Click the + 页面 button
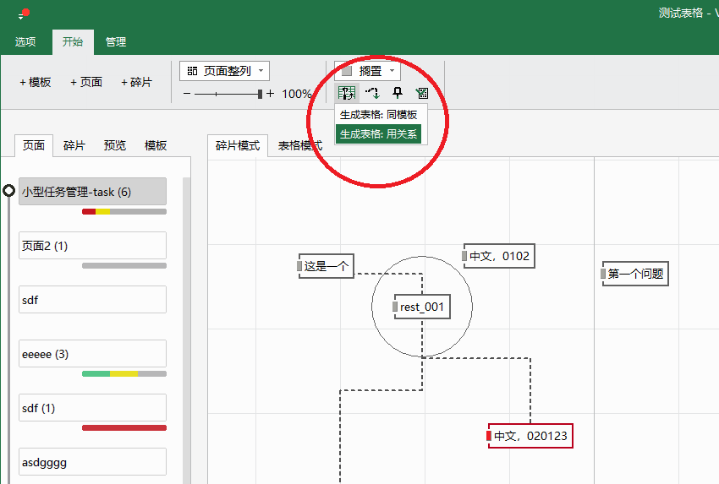The image size is (719, 484). tap(86, 82)
